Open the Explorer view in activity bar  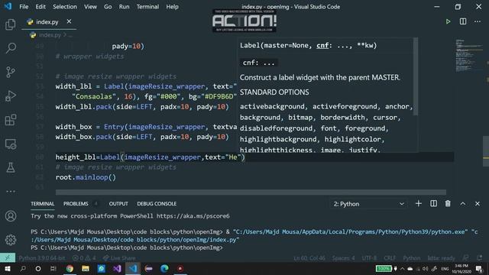[x=10, y=24]
